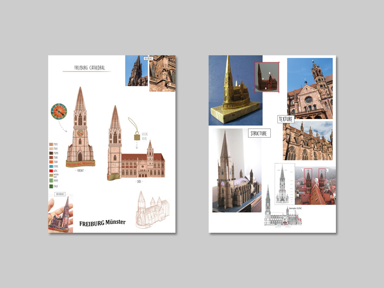
Task: Pick the dark green bottom color swatch
Action: [x=51, y=186]
